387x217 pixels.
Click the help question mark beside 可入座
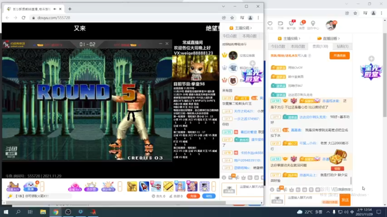310,55
